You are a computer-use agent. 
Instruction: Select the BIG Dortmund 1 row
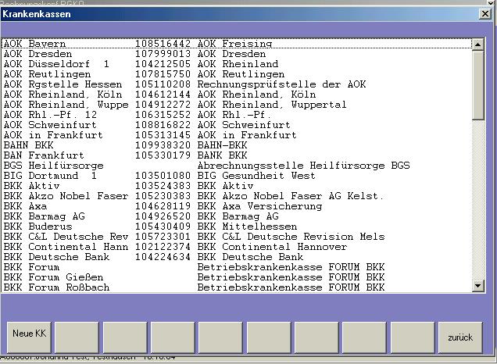point(237,176)
